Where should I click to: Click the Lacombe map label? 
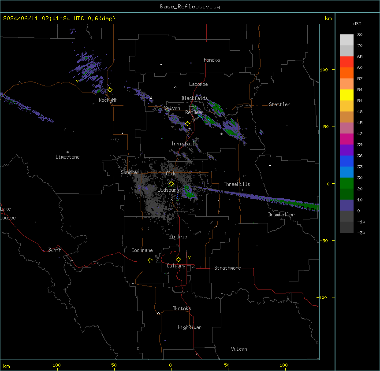pyautogui.click(x=198, y=84)
